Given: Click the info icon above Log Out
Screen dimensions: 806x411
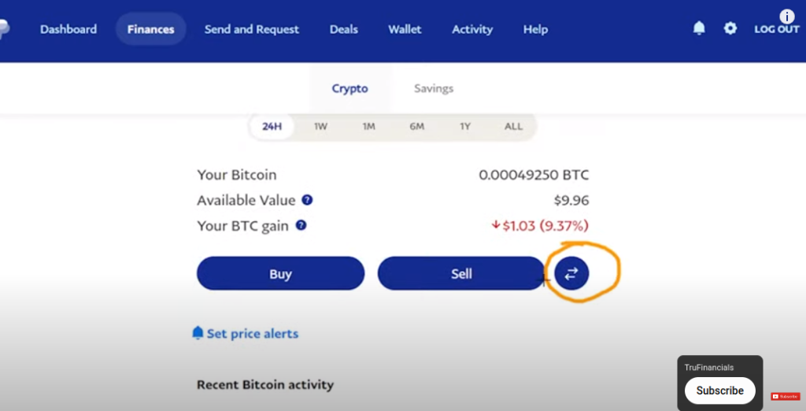Looking at the screenshot, I should pyautogui.click(x=786, y=16).
